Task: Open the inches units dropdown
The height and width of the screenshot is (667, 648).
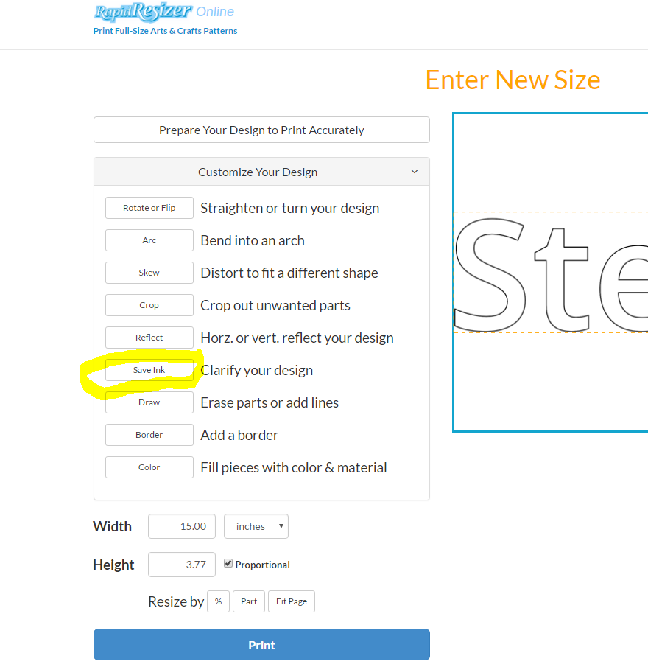Action: tap(256, 526)
